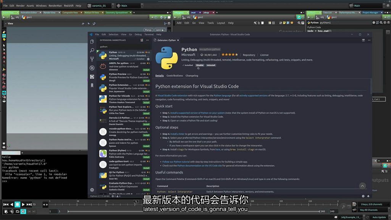Viewport: 391px width, 220px height.
Task: Open more actions menu in Extensions Marketplace header
Action: point(147,40)
